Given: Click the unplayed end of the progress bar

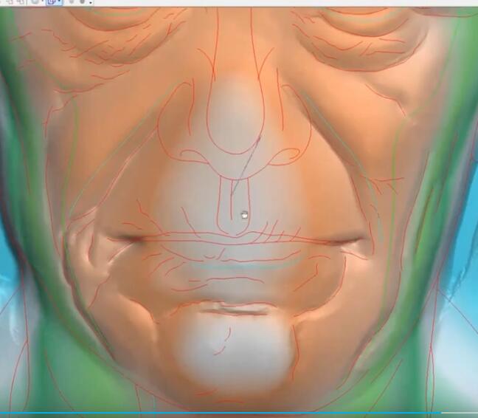Looking at the screenshot, I should click(461, 413).
